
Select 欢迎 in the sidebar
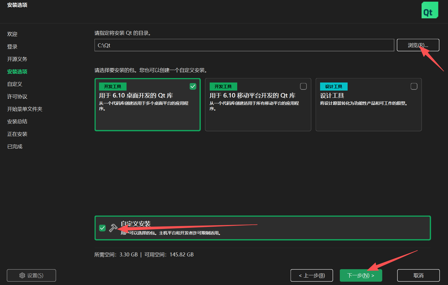click(x=12, y=34)
